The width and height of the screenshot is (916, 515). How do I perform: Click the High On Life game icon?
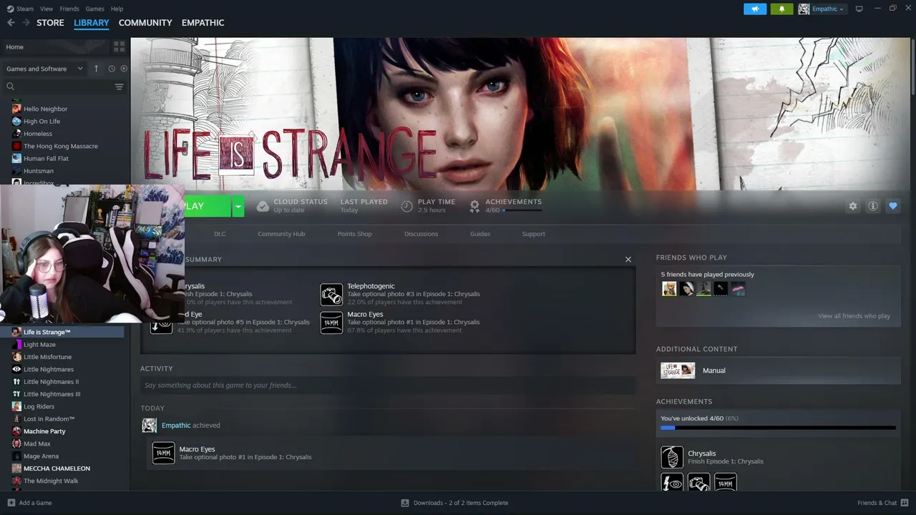pyautogui.click(x=16, y=122)
